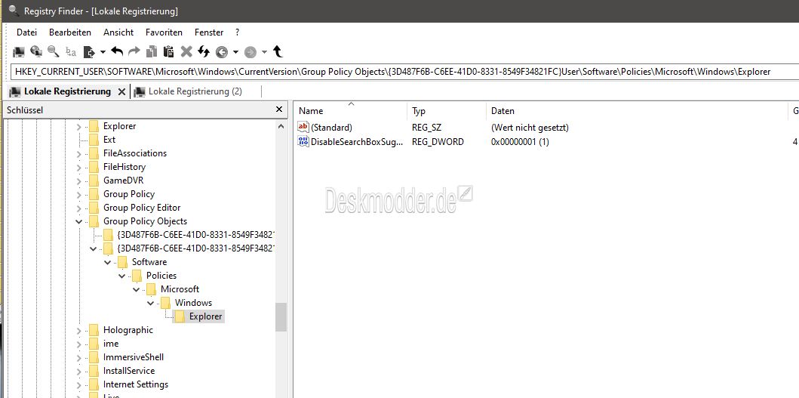The width and height of the screenshot is (799, 398).
Task: Click the binary DWORD icon of DisableSearchBoxSug...
Action: point(303,142)
